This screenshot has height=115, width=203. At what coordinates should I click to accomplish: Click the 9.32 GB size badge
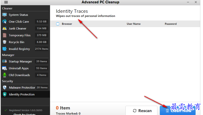(x=42, y=22)
